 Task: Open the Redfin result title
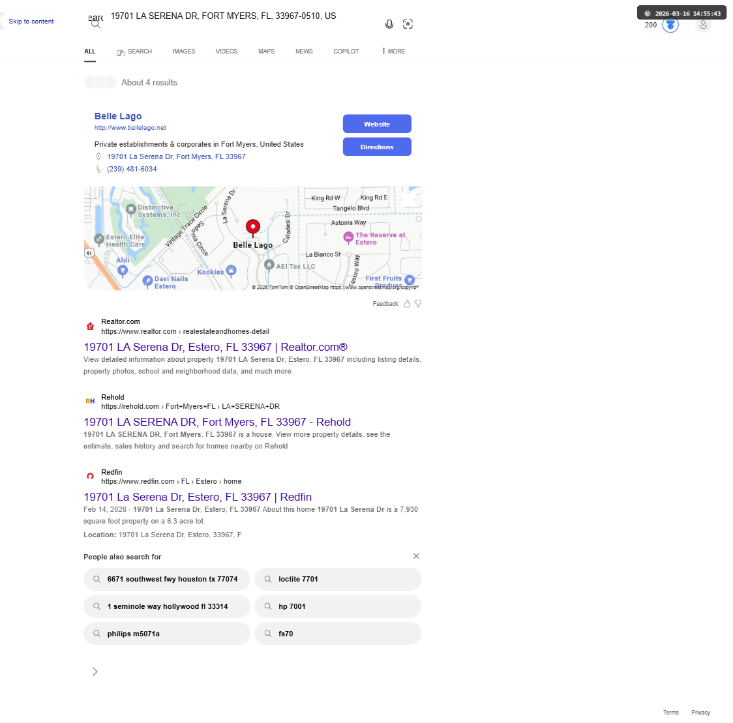tap(198, 497)
